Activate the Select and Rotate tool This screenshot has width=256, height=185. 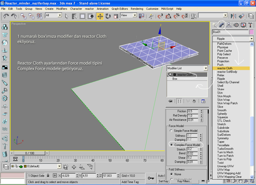tap(108, 16)
